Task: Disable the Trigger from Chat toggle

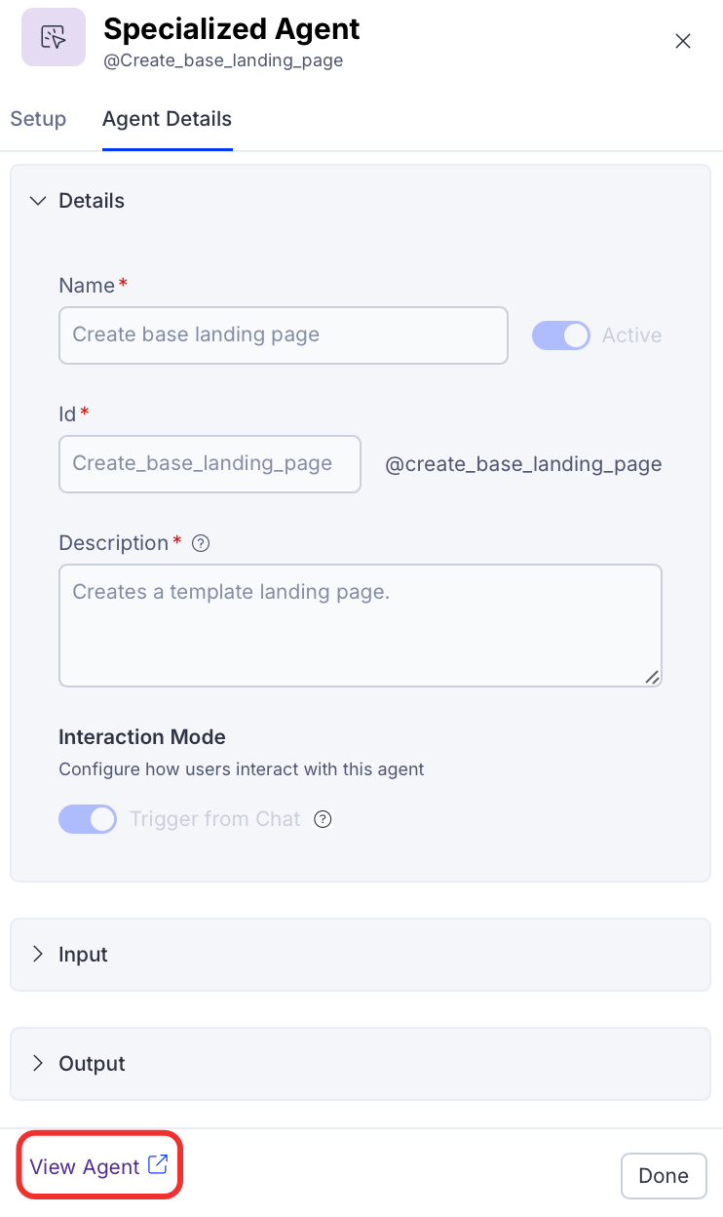Action: tap(88, 819)
